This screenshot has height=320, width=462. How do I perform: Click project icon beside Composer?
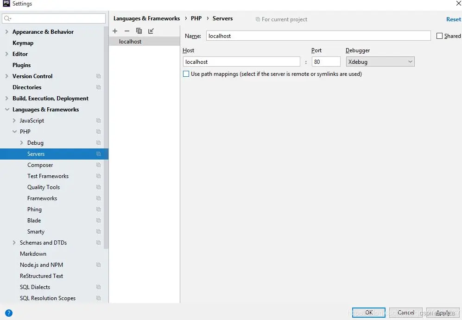[98, 165]
